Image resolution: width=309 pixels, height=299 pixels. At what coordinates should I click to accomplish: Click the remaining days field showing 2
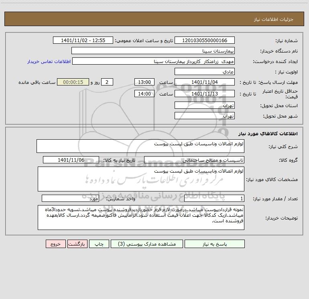107,82
